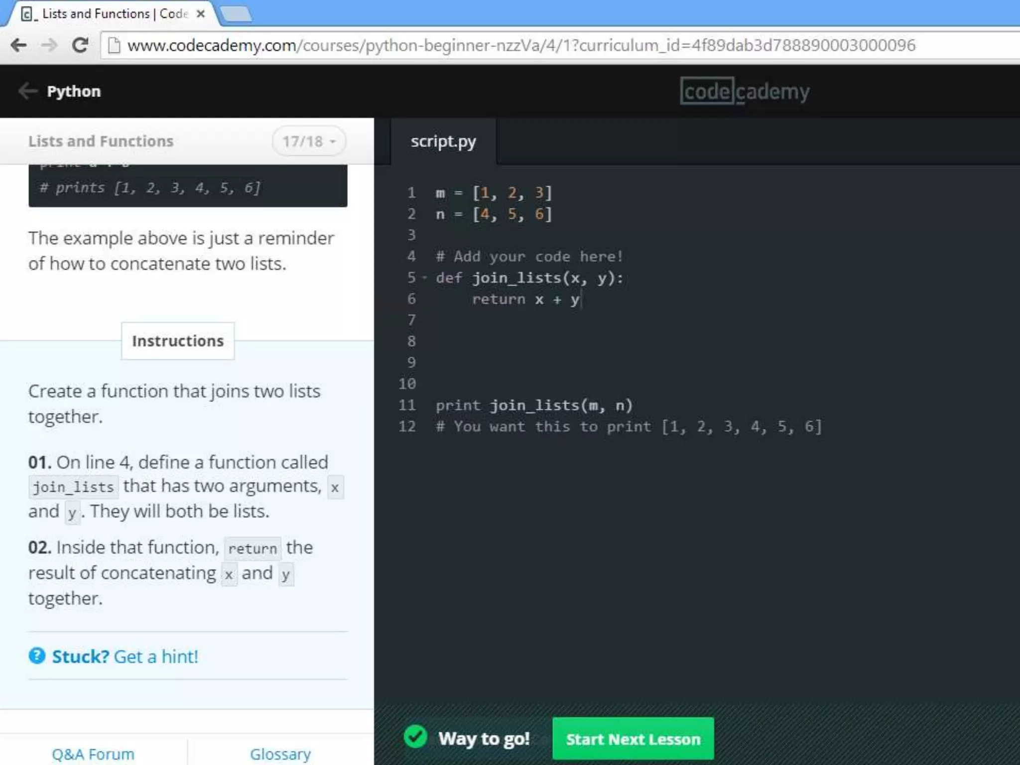Click the Codecademy logo

[x=745, y=91]
